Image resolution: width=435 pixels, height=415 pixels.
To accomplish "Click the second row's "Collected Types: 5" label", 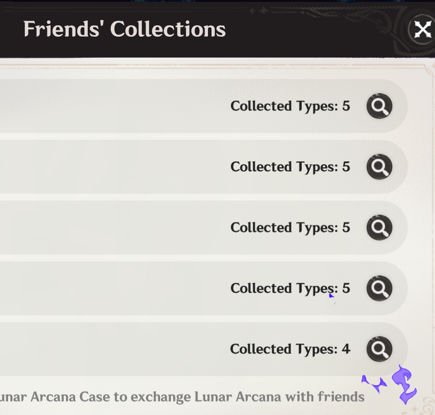I will click(290, 167).
